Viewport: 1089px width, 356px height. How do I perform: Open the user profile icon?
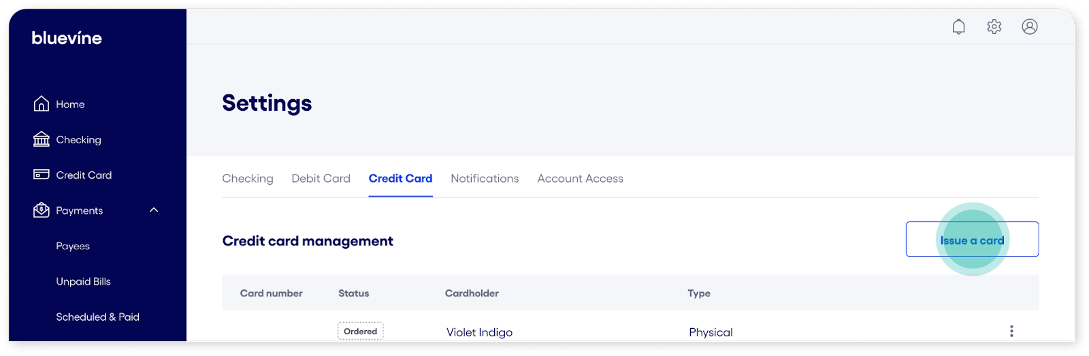tap(1030, 26)
